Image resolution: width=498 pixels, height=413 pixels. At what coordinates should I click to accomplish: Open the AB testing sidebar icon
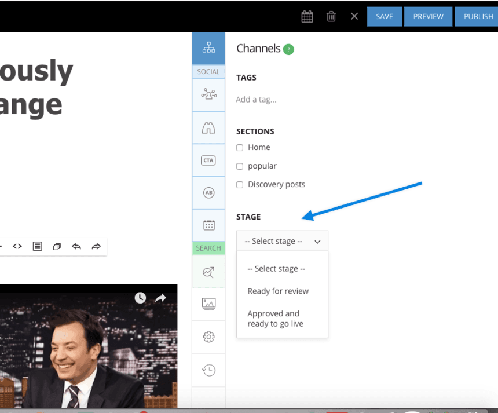pyautogui.click(x=208, y=193)
